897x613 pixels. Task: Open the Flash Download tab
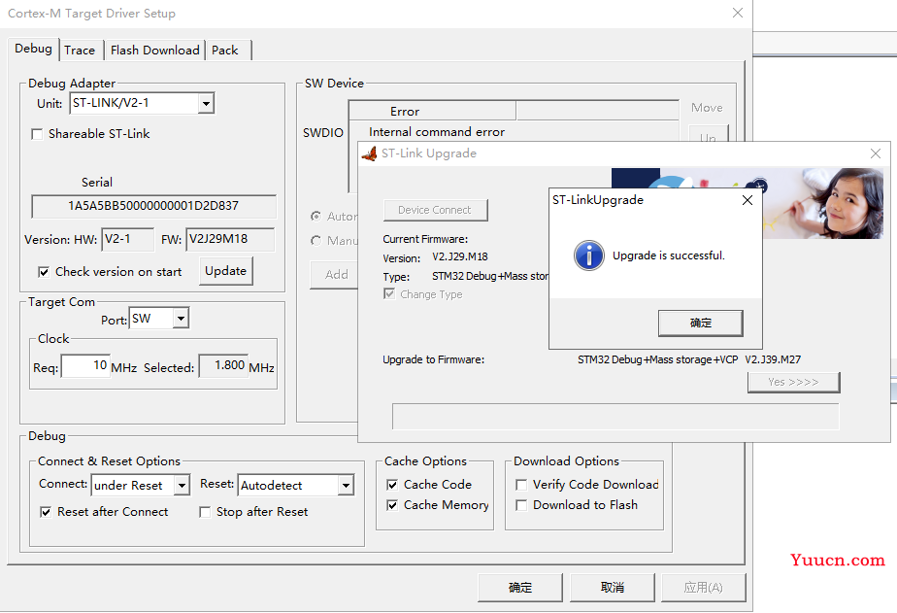pos(155,51)
